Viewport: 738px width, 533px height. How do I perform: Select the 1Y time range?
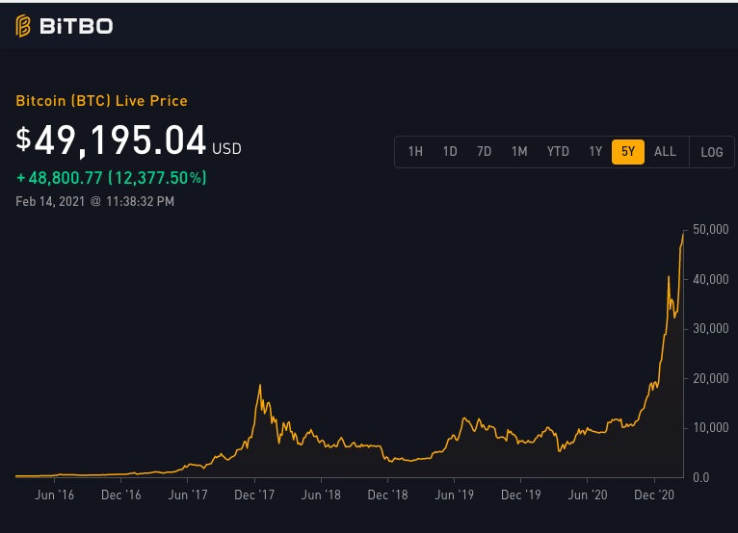coord(595,152)
